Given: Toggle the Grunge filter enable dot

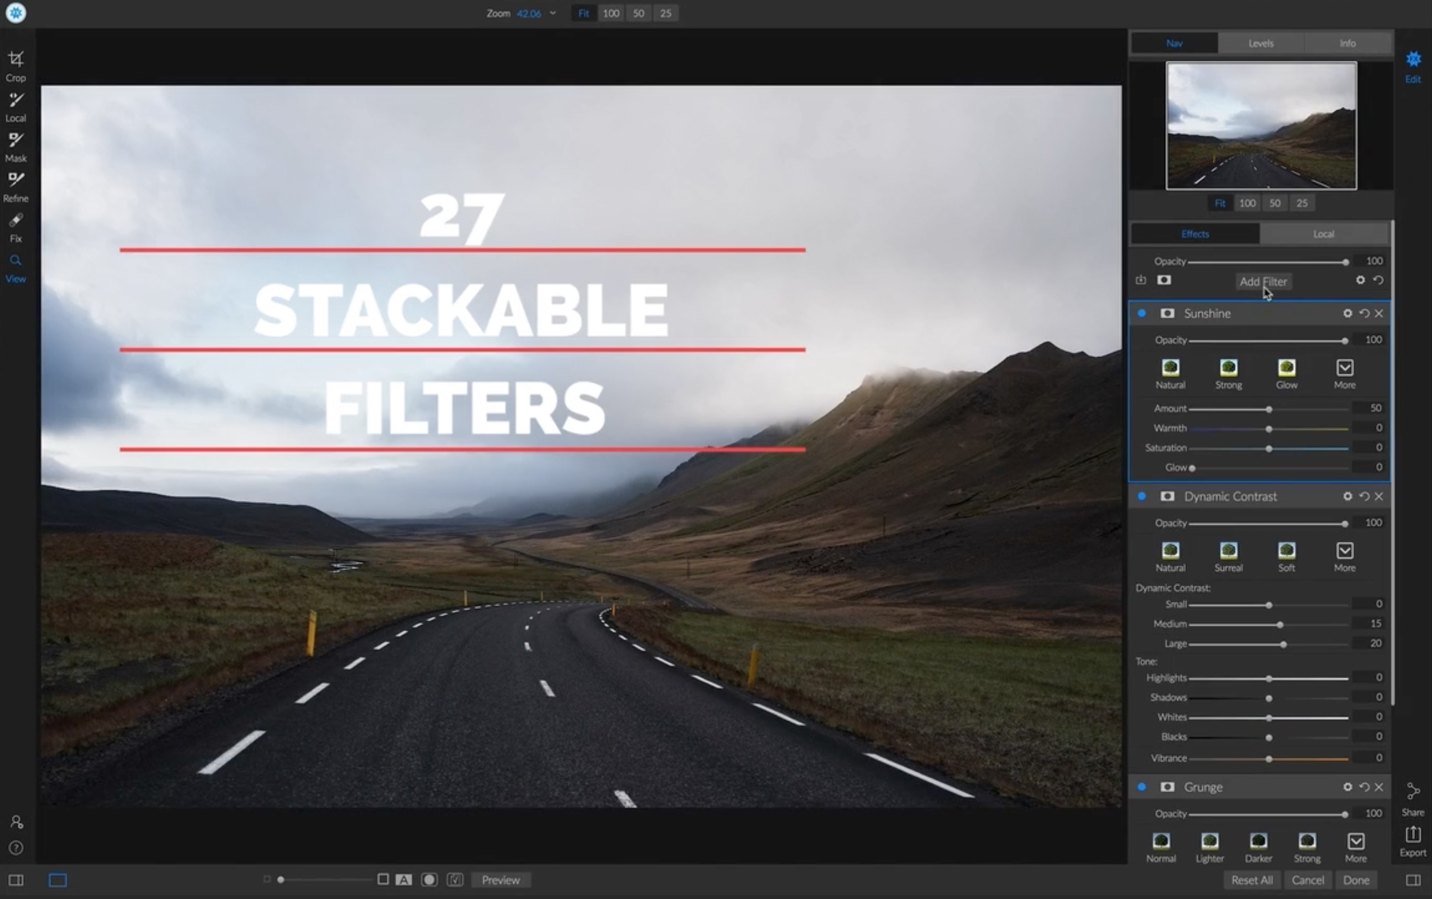Looking at the screenshot, I should click(1141, 787).
